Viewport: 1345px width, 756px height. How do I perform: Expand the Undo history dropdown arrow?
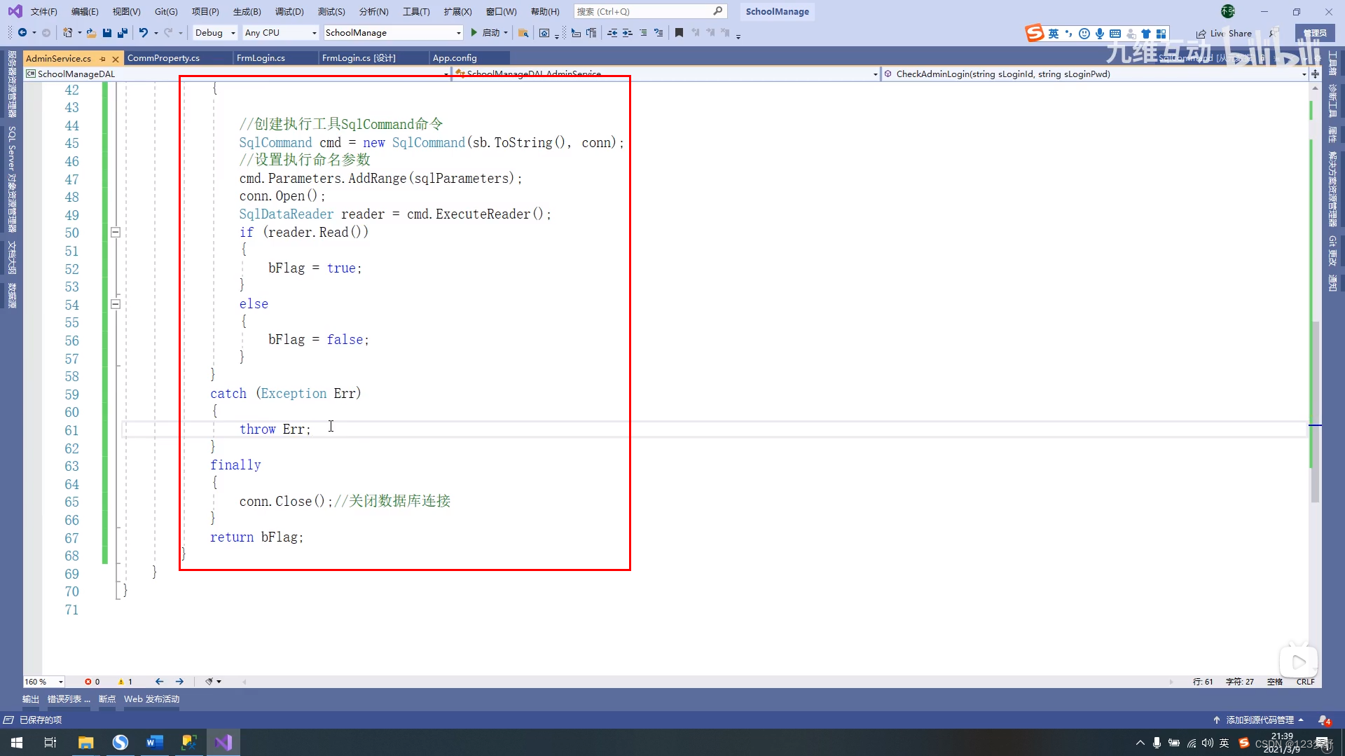pyautogui.click(x=156, y=33)
